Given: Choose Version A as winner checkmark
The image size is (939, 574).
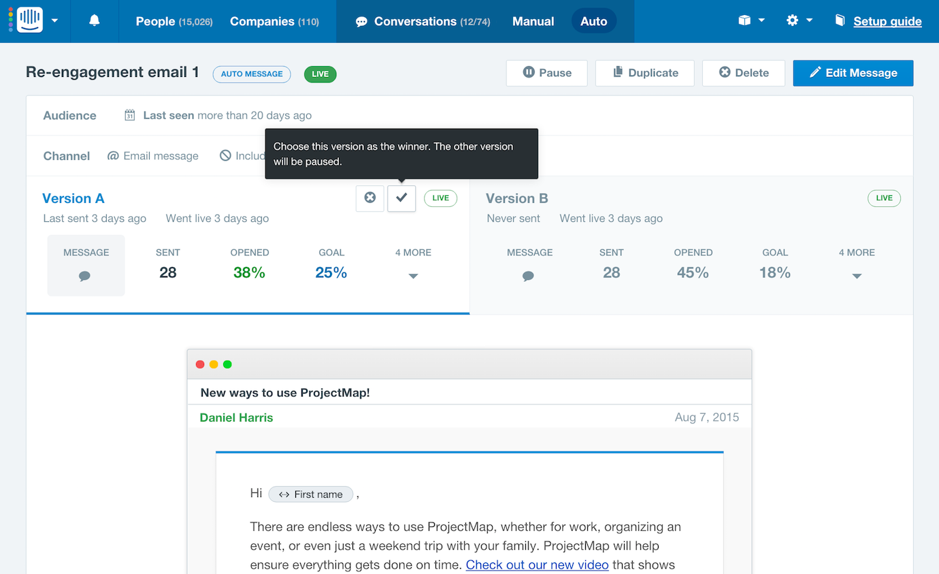Looking at the screenshot, I should coord(401,198).
